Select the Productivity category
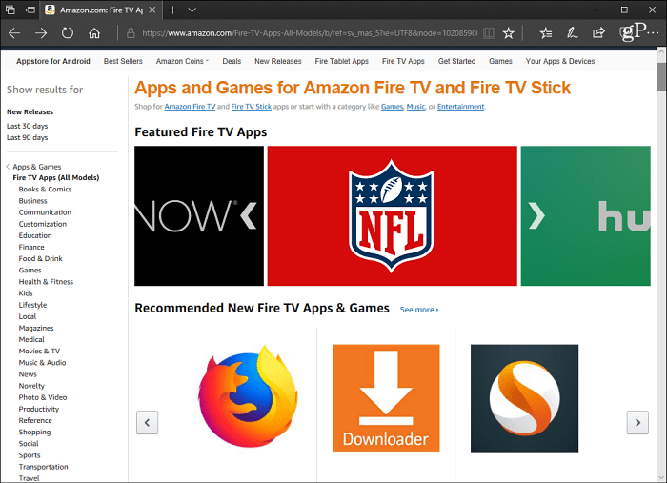Screen dimensions: 667x483 click(39, 409)
